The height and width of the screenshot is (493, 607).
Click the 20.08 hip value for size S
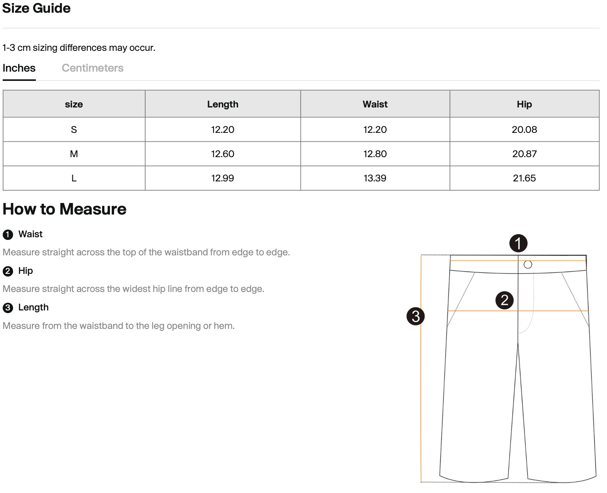pyautogui.click(x=524, y=130)
